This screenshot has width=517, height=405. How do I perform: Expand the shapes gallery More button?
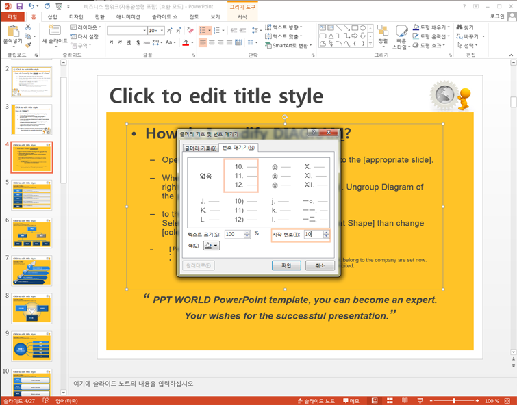tap(370, 44)
